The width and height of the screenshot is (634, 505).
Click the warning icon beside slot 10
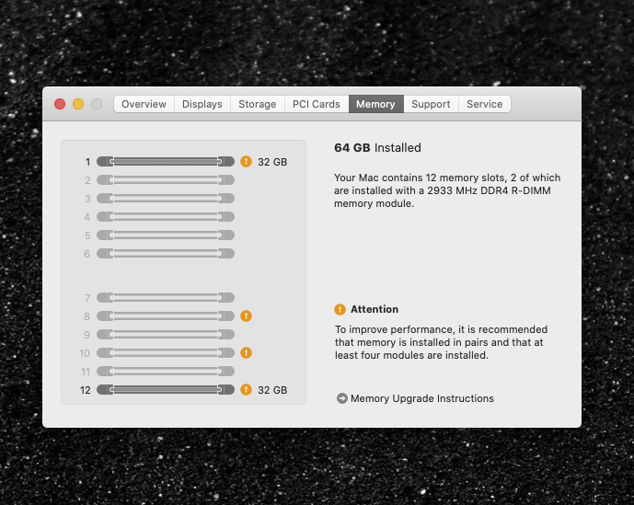click(246, 352)
